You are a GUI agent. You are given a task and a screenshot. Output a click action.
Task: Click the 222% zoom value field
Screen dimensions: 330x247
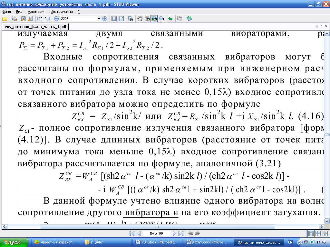click(79, 19)
